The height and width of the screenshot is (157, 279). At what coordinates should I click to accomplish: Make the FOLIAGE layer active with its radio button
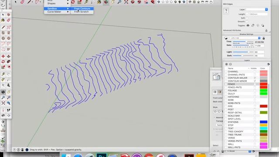click(226, 91)
